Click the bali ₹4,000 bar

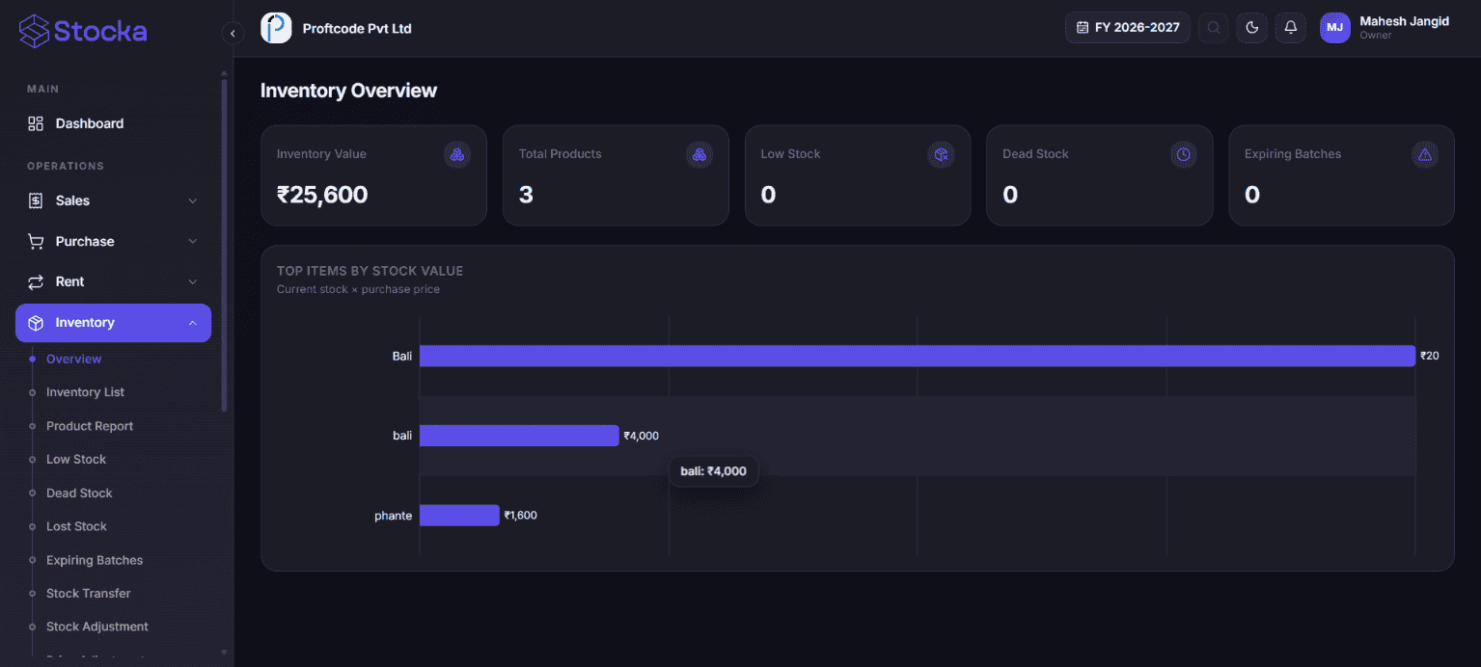tap(519, 436)
